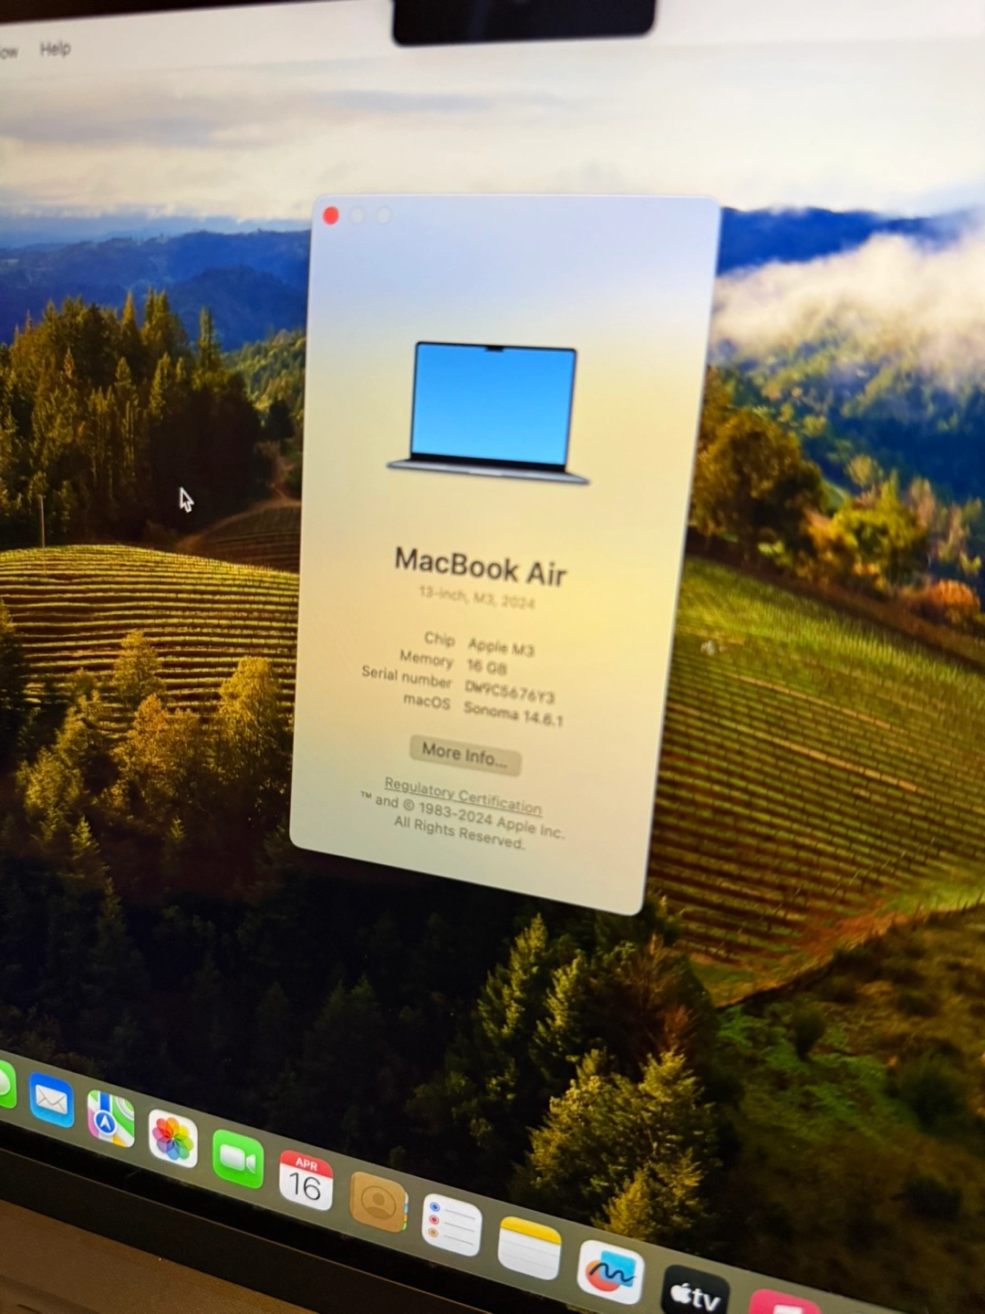This screenshot has height=1314, width=985.
Task: Select the serial number value DW9C5676Y3
Action: pos(510,691)
